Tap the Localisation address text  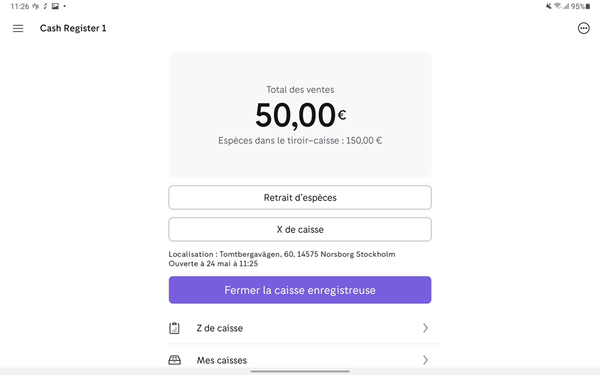point(282,254)
